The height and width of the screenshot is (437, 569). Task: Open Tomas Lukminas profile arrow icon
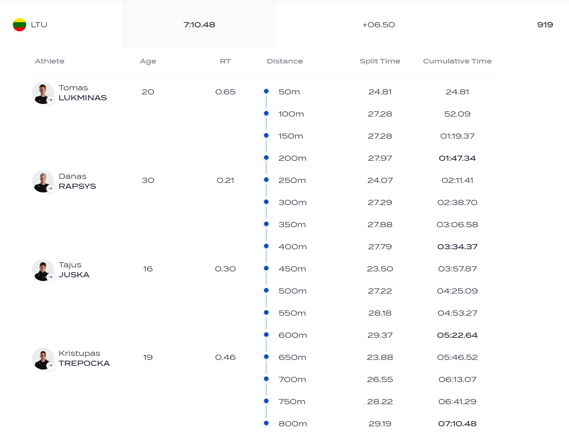tap(50, 100)
